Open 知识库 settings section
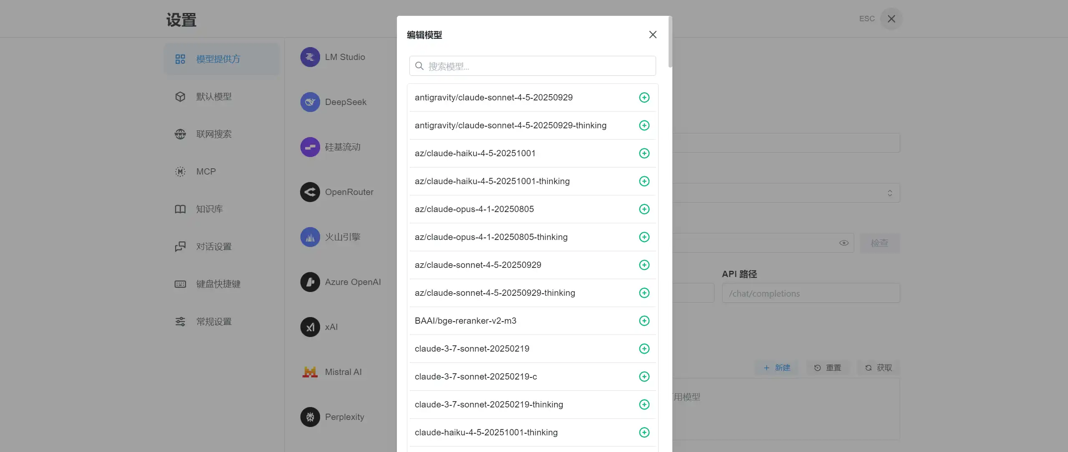The image size is (1068, 452). [210, 209]
